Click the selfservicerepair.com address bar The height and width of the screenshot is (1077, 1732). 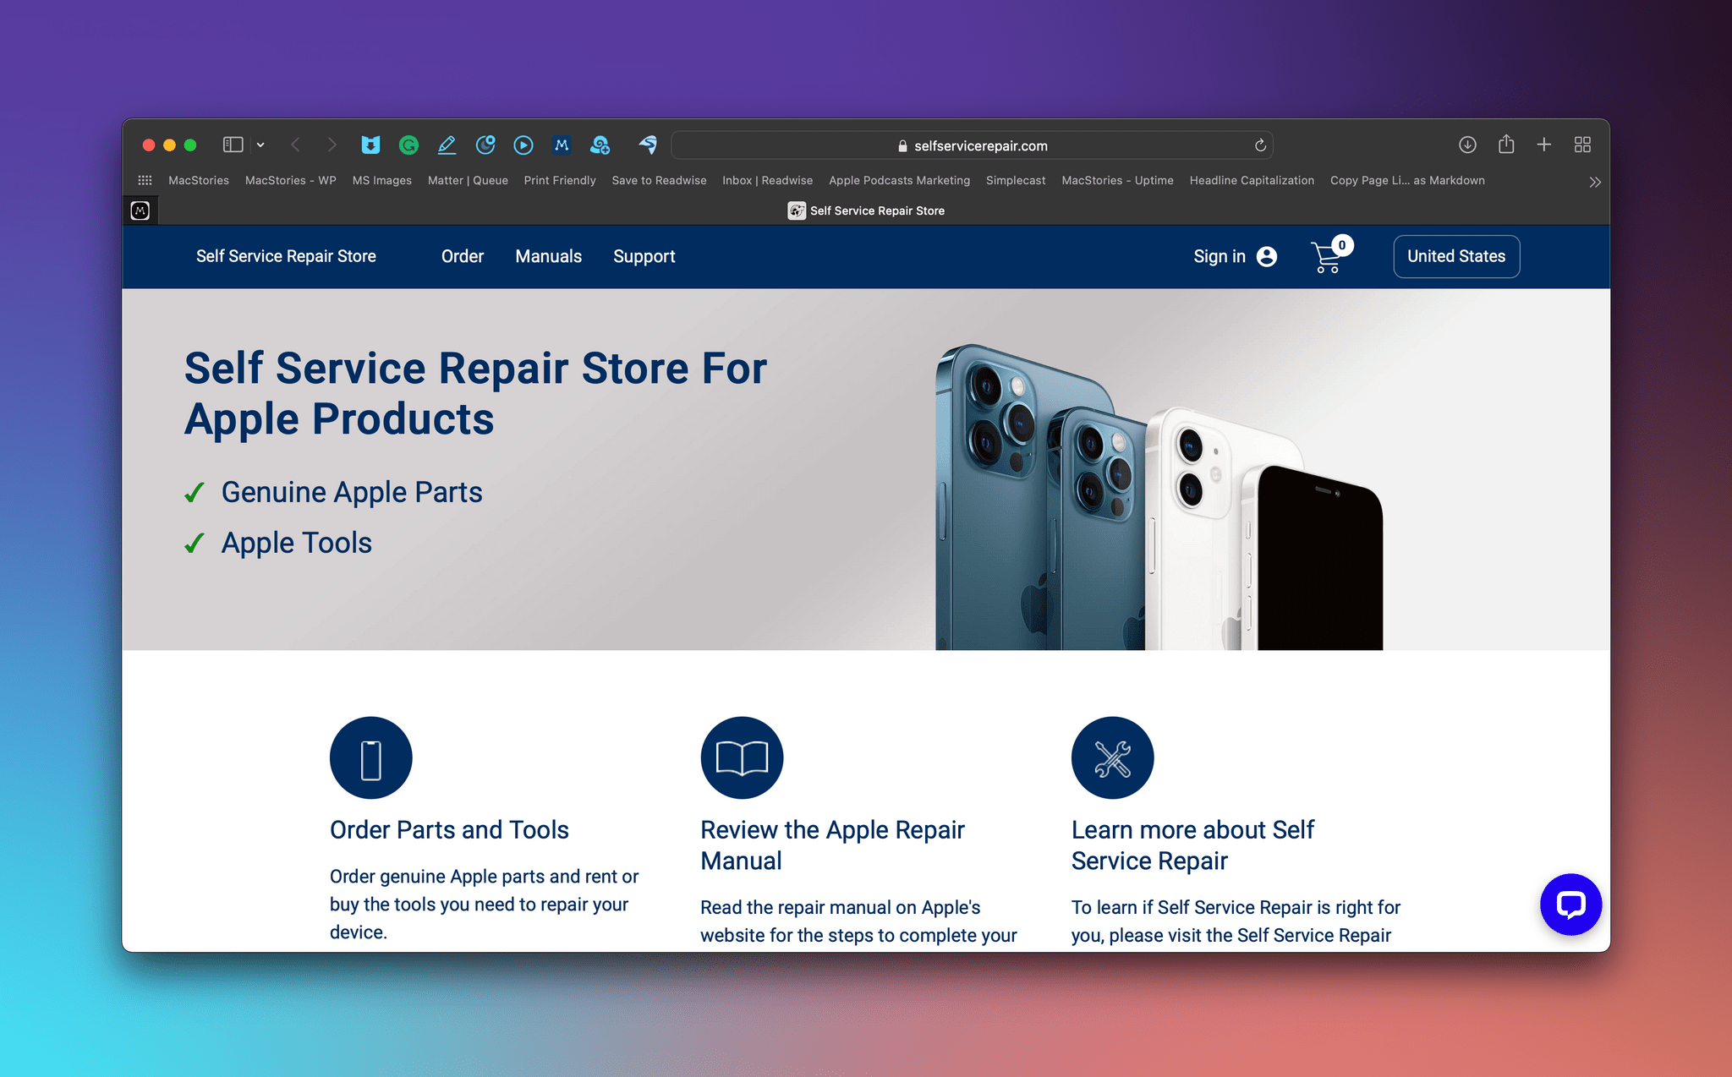point(972,145)
